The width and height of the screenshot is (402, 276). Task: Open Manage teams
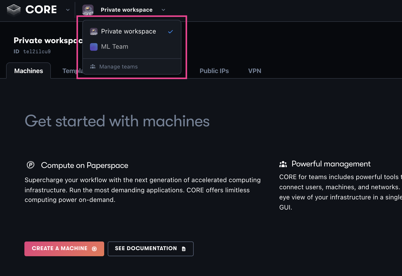pos(132,67)
